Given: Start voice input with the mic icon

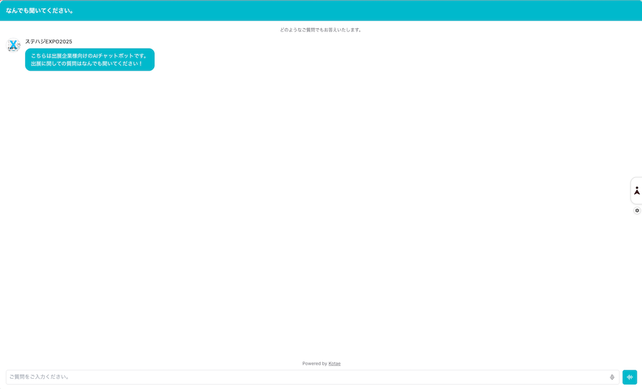Looking at the screenshot, I should click(630, 377).
